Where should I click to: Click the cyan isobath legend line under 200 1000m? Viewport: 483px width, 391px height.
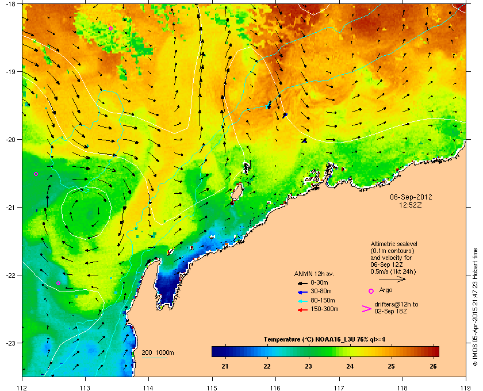point(154,358)
